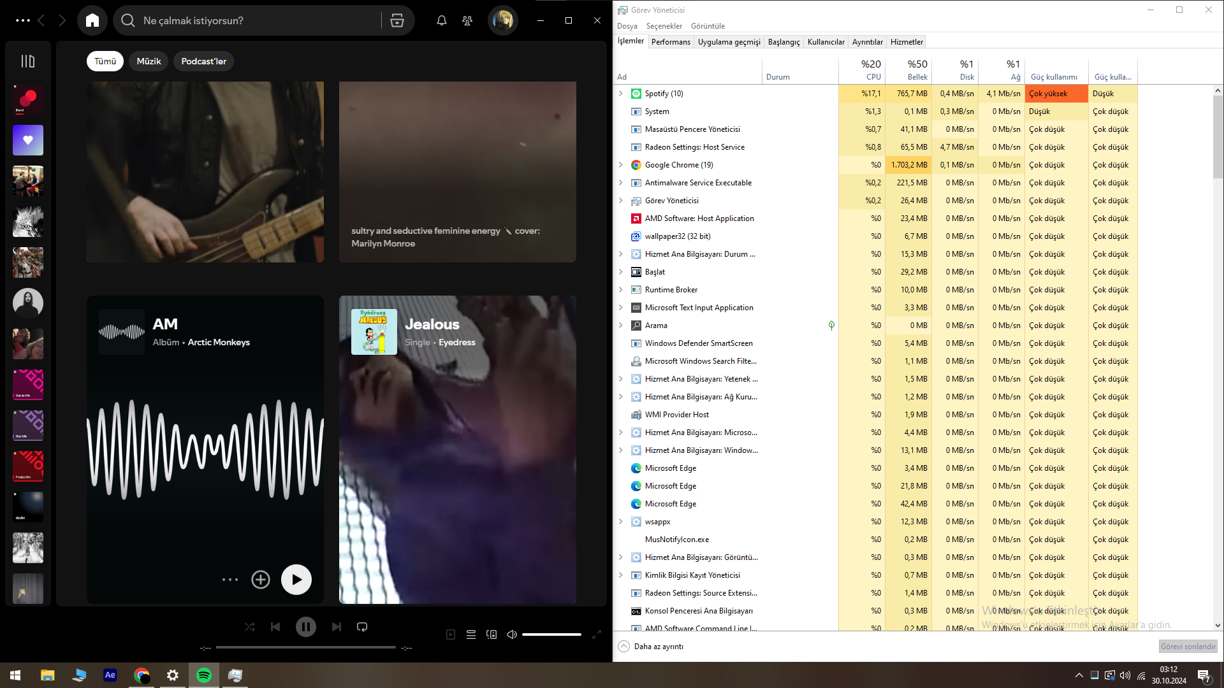Click the Browse icon in search bar

(397, 20)
